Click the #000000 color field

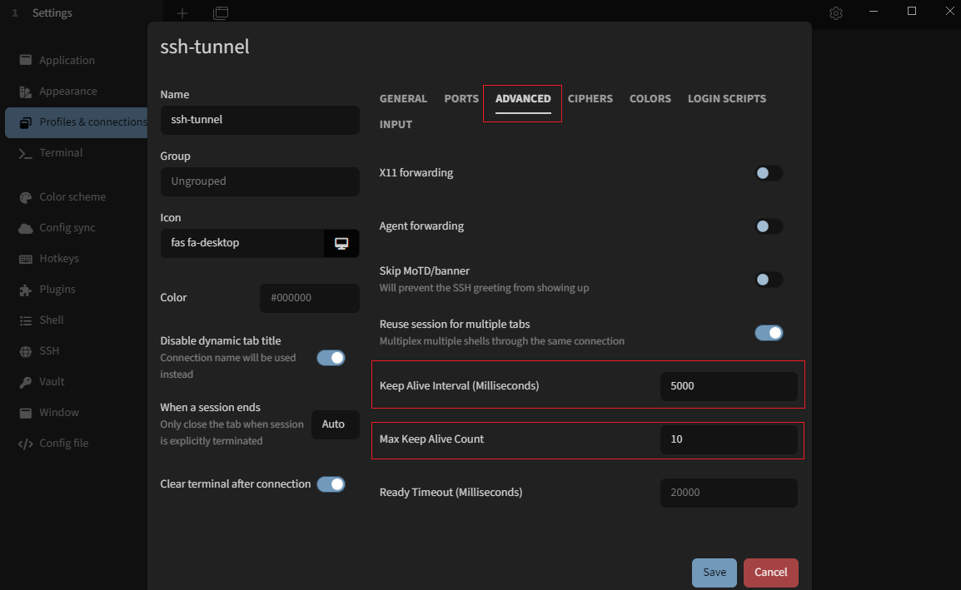pyautogui.click(x=309, y=298)
